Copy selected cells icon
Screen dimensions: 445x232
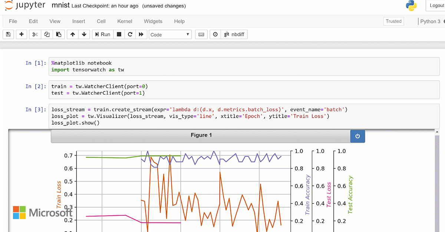tap(47, 34)
